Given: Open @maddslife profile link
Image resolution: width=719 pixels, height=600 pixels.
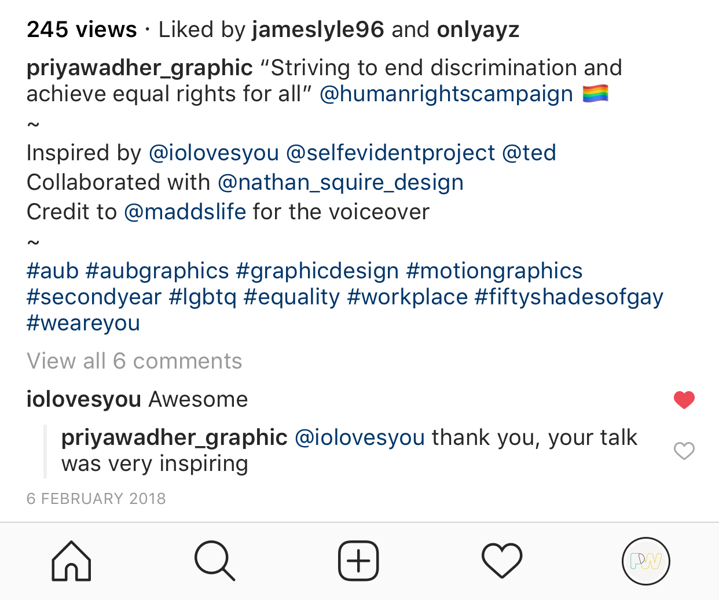Looking at the screenshot, I should [x=185, y=212].
